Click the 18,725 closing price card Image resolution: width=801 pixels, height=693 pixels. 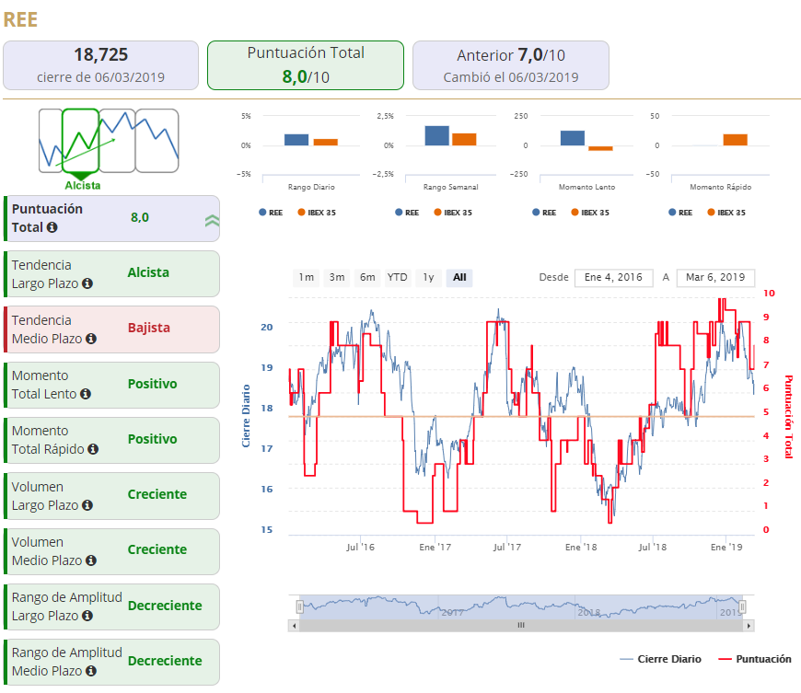[100, 65]
